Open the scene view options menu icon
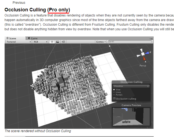Screen dimensions: 174x137 151,39
